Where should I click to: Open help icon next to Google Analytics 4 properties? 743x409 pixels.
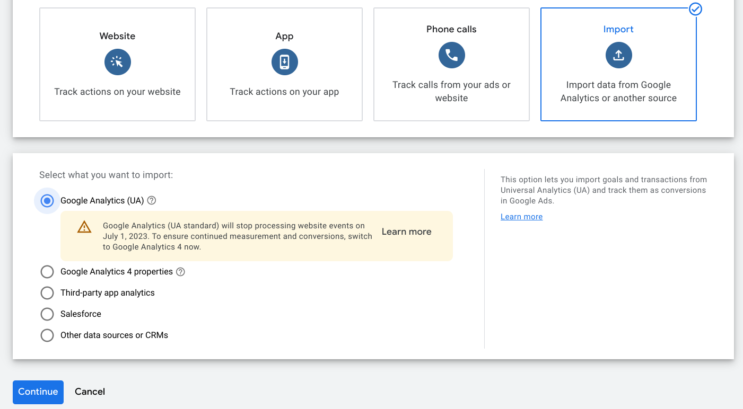coord(180,272)
